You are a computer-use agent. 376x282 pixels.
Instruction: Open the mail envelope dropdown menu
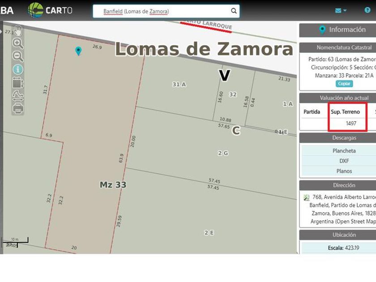tap(341, 11)
